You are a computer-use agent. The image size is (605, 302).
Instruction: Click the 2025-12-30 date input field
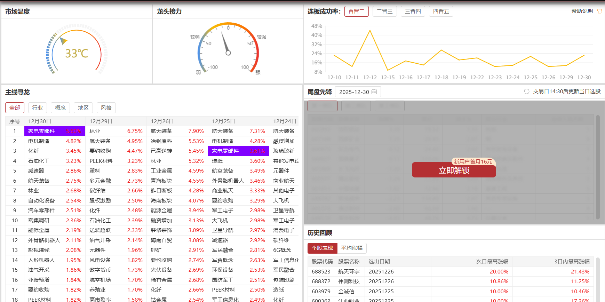click(x=358, y=92)
